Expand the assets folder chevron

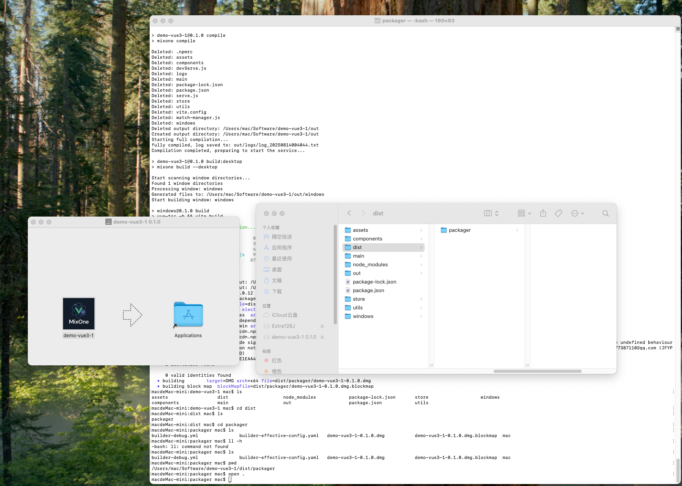point(421,230)
